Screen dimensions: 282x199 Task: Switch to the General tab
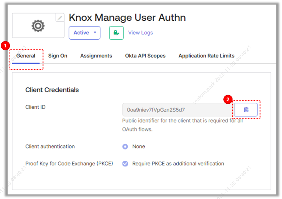(26, 56)
